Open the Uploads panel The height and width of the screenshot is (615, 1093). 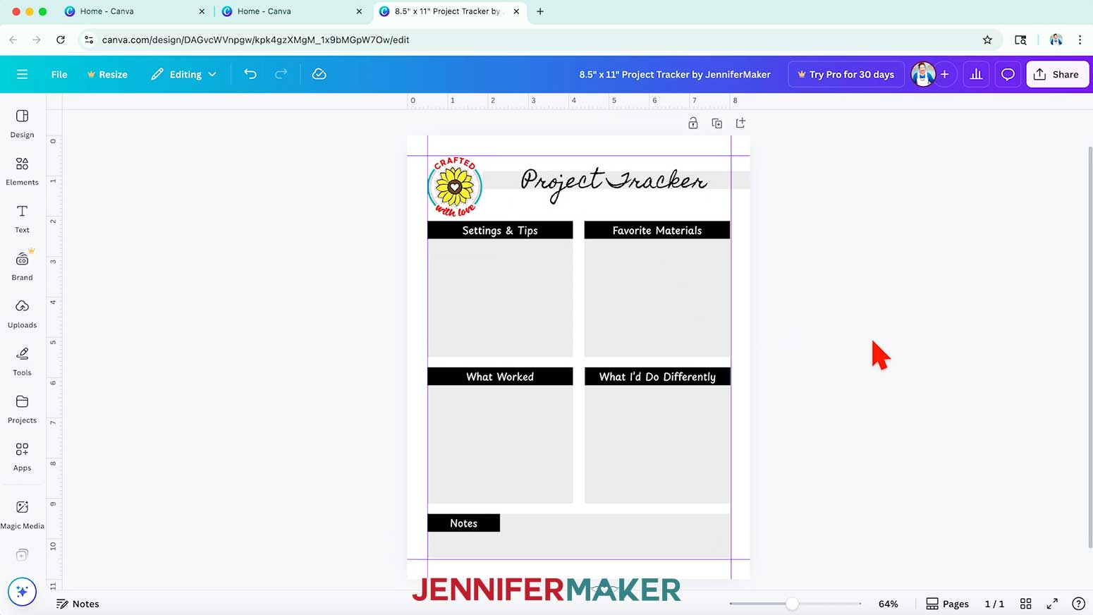22,314
